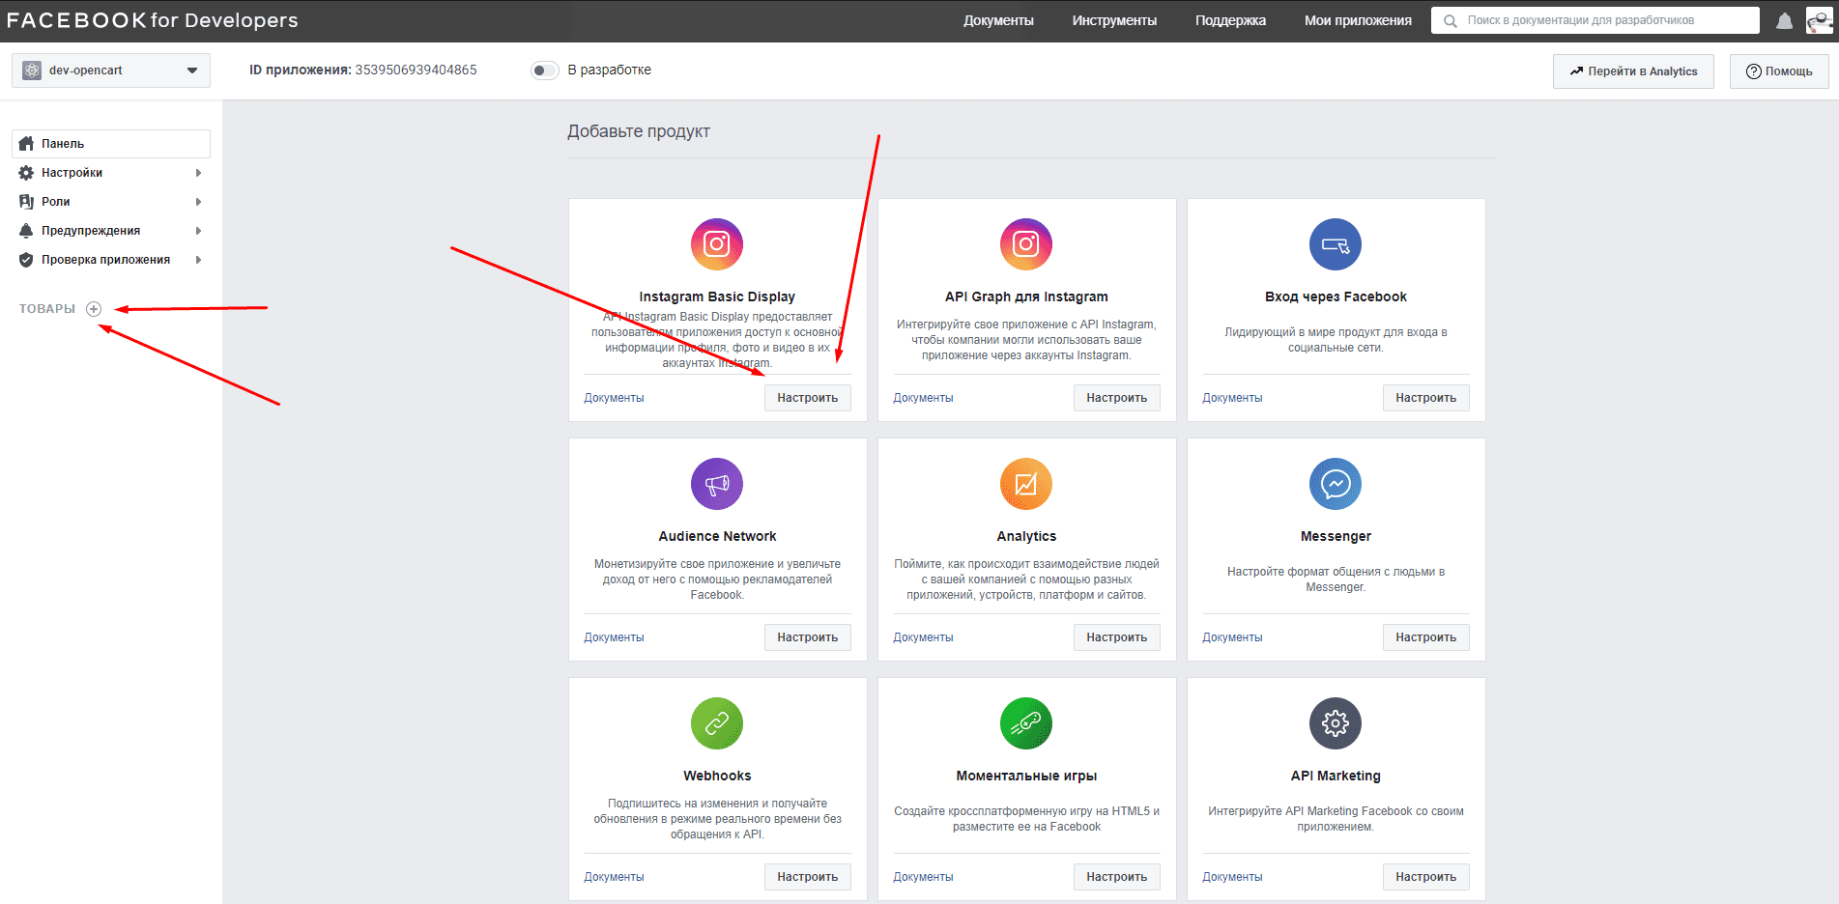This screenshot has width=1839, height=904.
Task: Expand the Настройки sidebar section
Action: click(x=111, y=173)
